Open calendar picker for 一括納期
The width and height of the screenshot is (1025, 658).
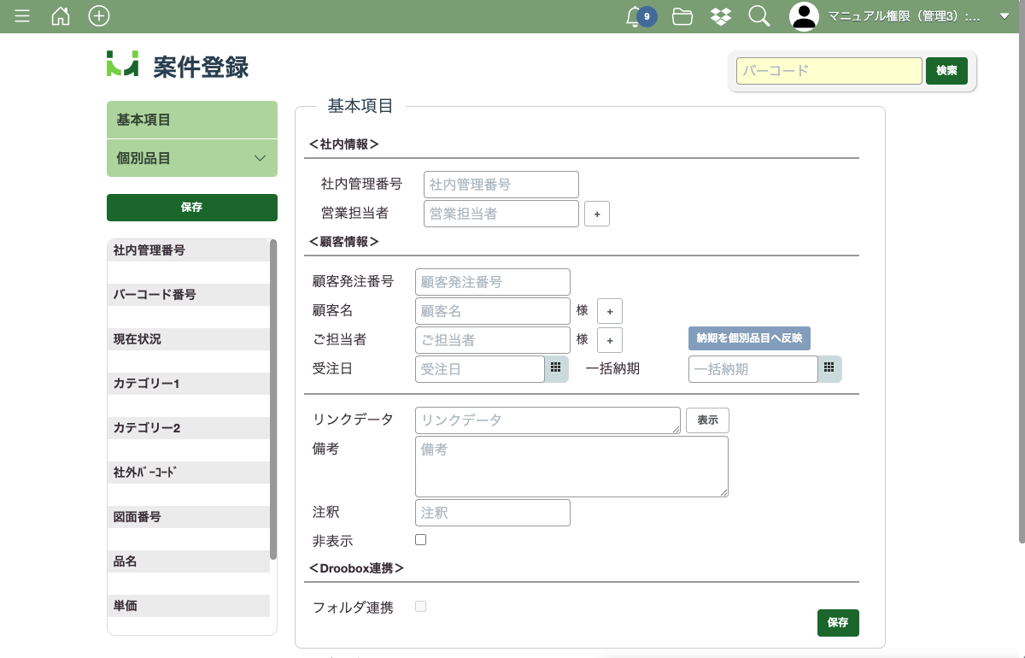pos(829,368)
